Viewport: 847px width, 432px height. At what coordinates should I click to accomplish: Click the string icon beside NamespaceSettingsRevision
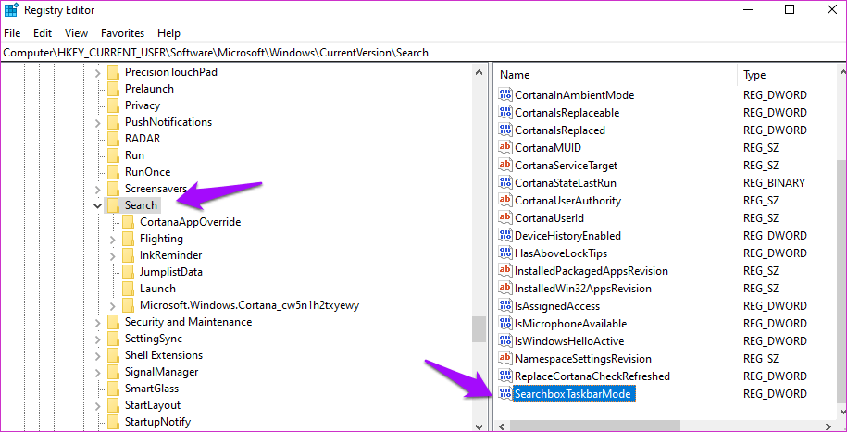[x=505, y=359]
